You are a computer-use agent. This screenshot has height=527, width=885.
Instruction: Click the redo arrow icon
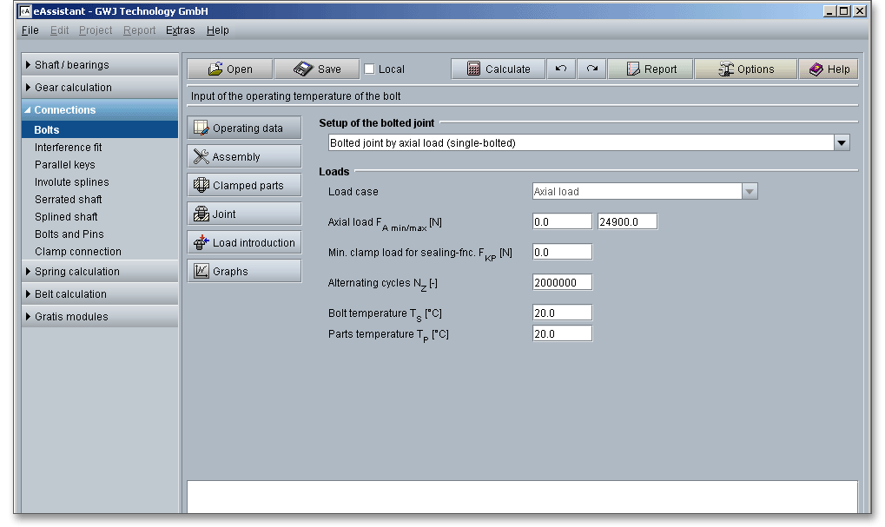click(x=591, y=69)
